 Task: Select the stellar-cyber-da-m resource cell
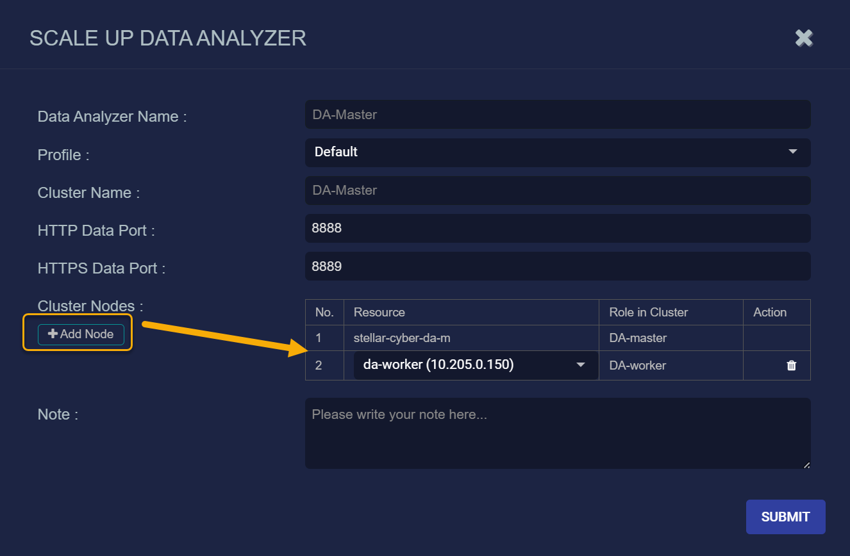402,338
